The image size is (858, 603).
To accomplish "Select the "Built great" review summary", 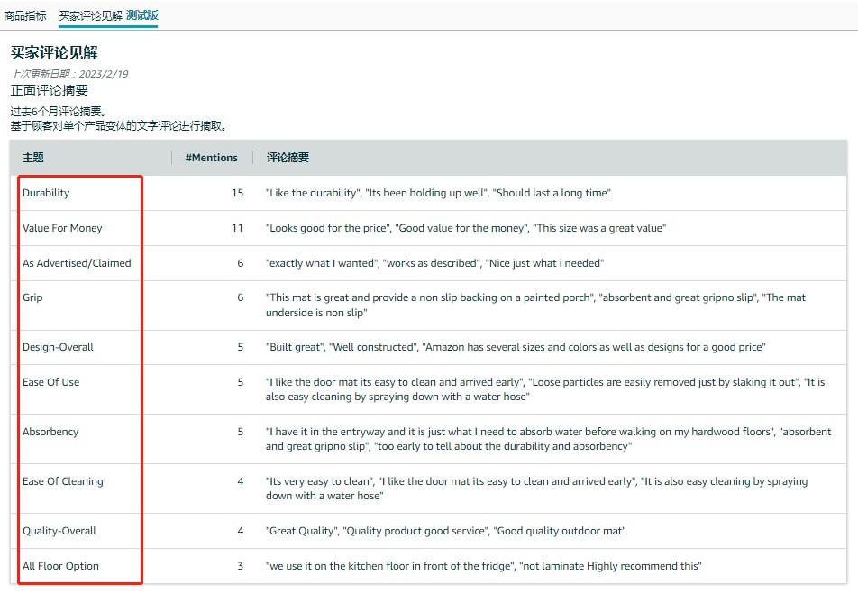I will click(x=516, y=347).
